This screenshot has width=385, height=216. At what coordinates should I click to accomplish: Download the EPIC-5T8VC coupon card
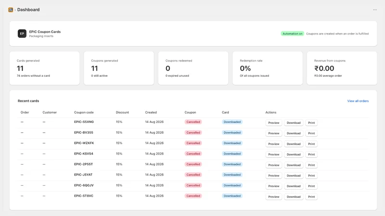(294, 197)
